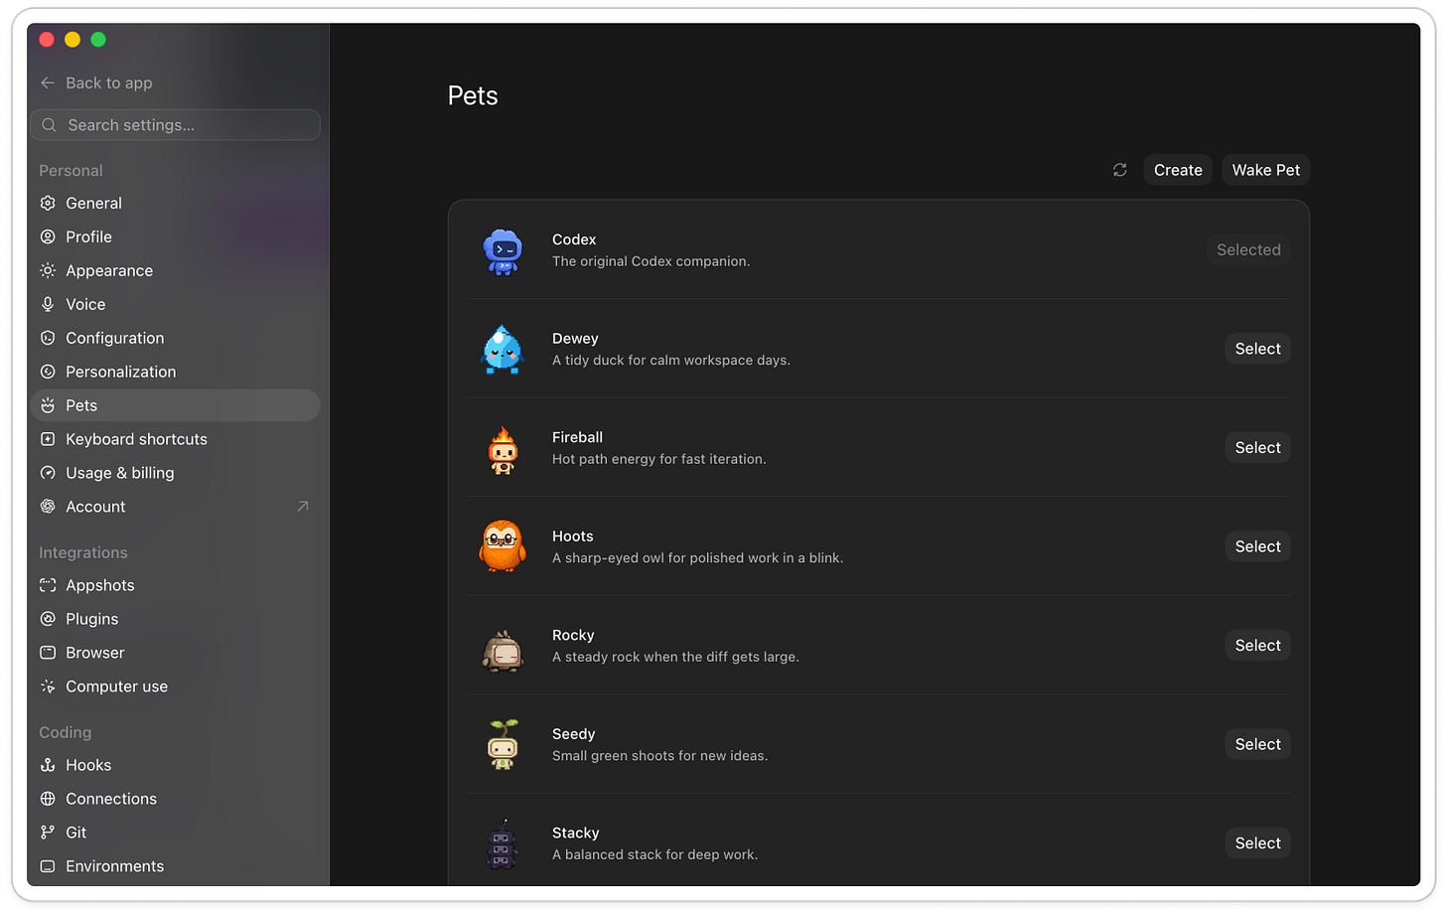Select the Stacky pet
1446x912 pixels.
pyautogui.click(x=1258, y=842)
